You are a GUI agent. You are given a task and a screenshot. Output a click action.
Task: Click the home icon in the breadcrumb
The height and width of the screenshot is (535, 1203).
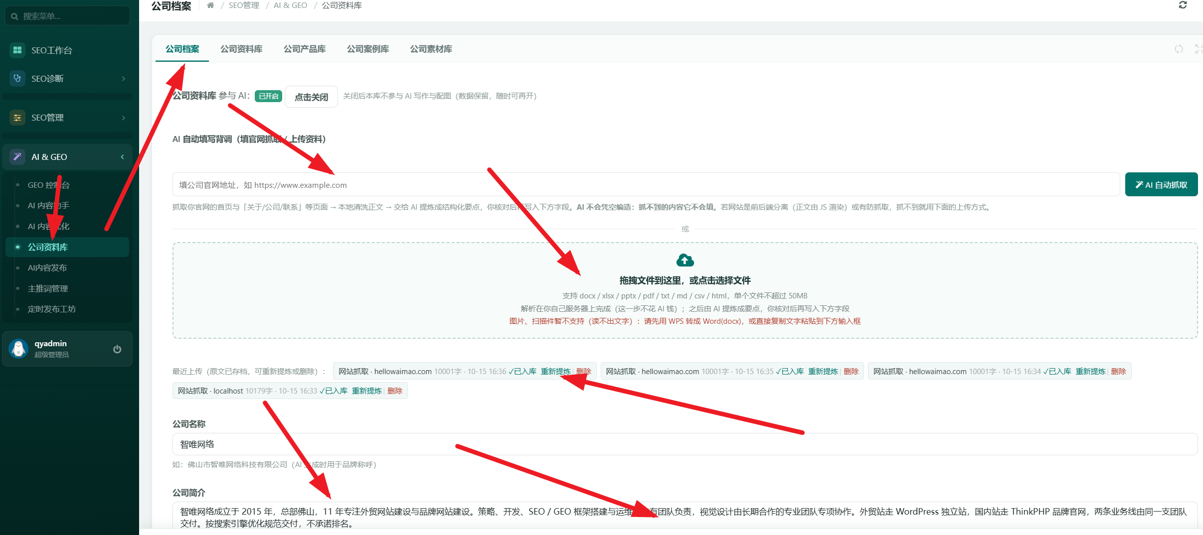click(210, 5)
